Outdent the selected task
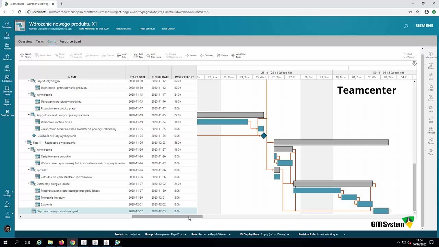Image resolution: width=439 pixels, height=247 pixels. 207,55
